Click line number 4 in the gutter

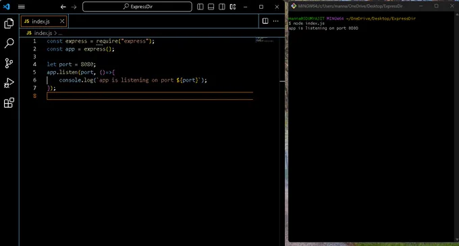[34, 64]
